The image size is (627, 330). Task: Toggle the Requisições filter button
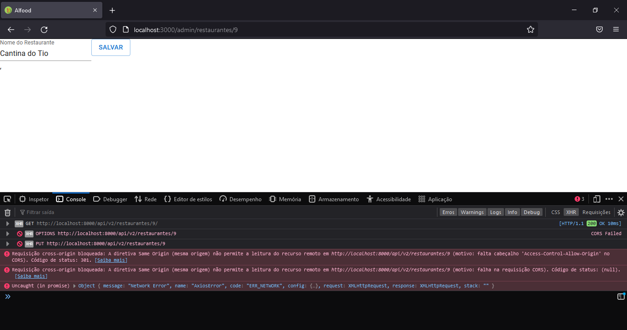596,212
